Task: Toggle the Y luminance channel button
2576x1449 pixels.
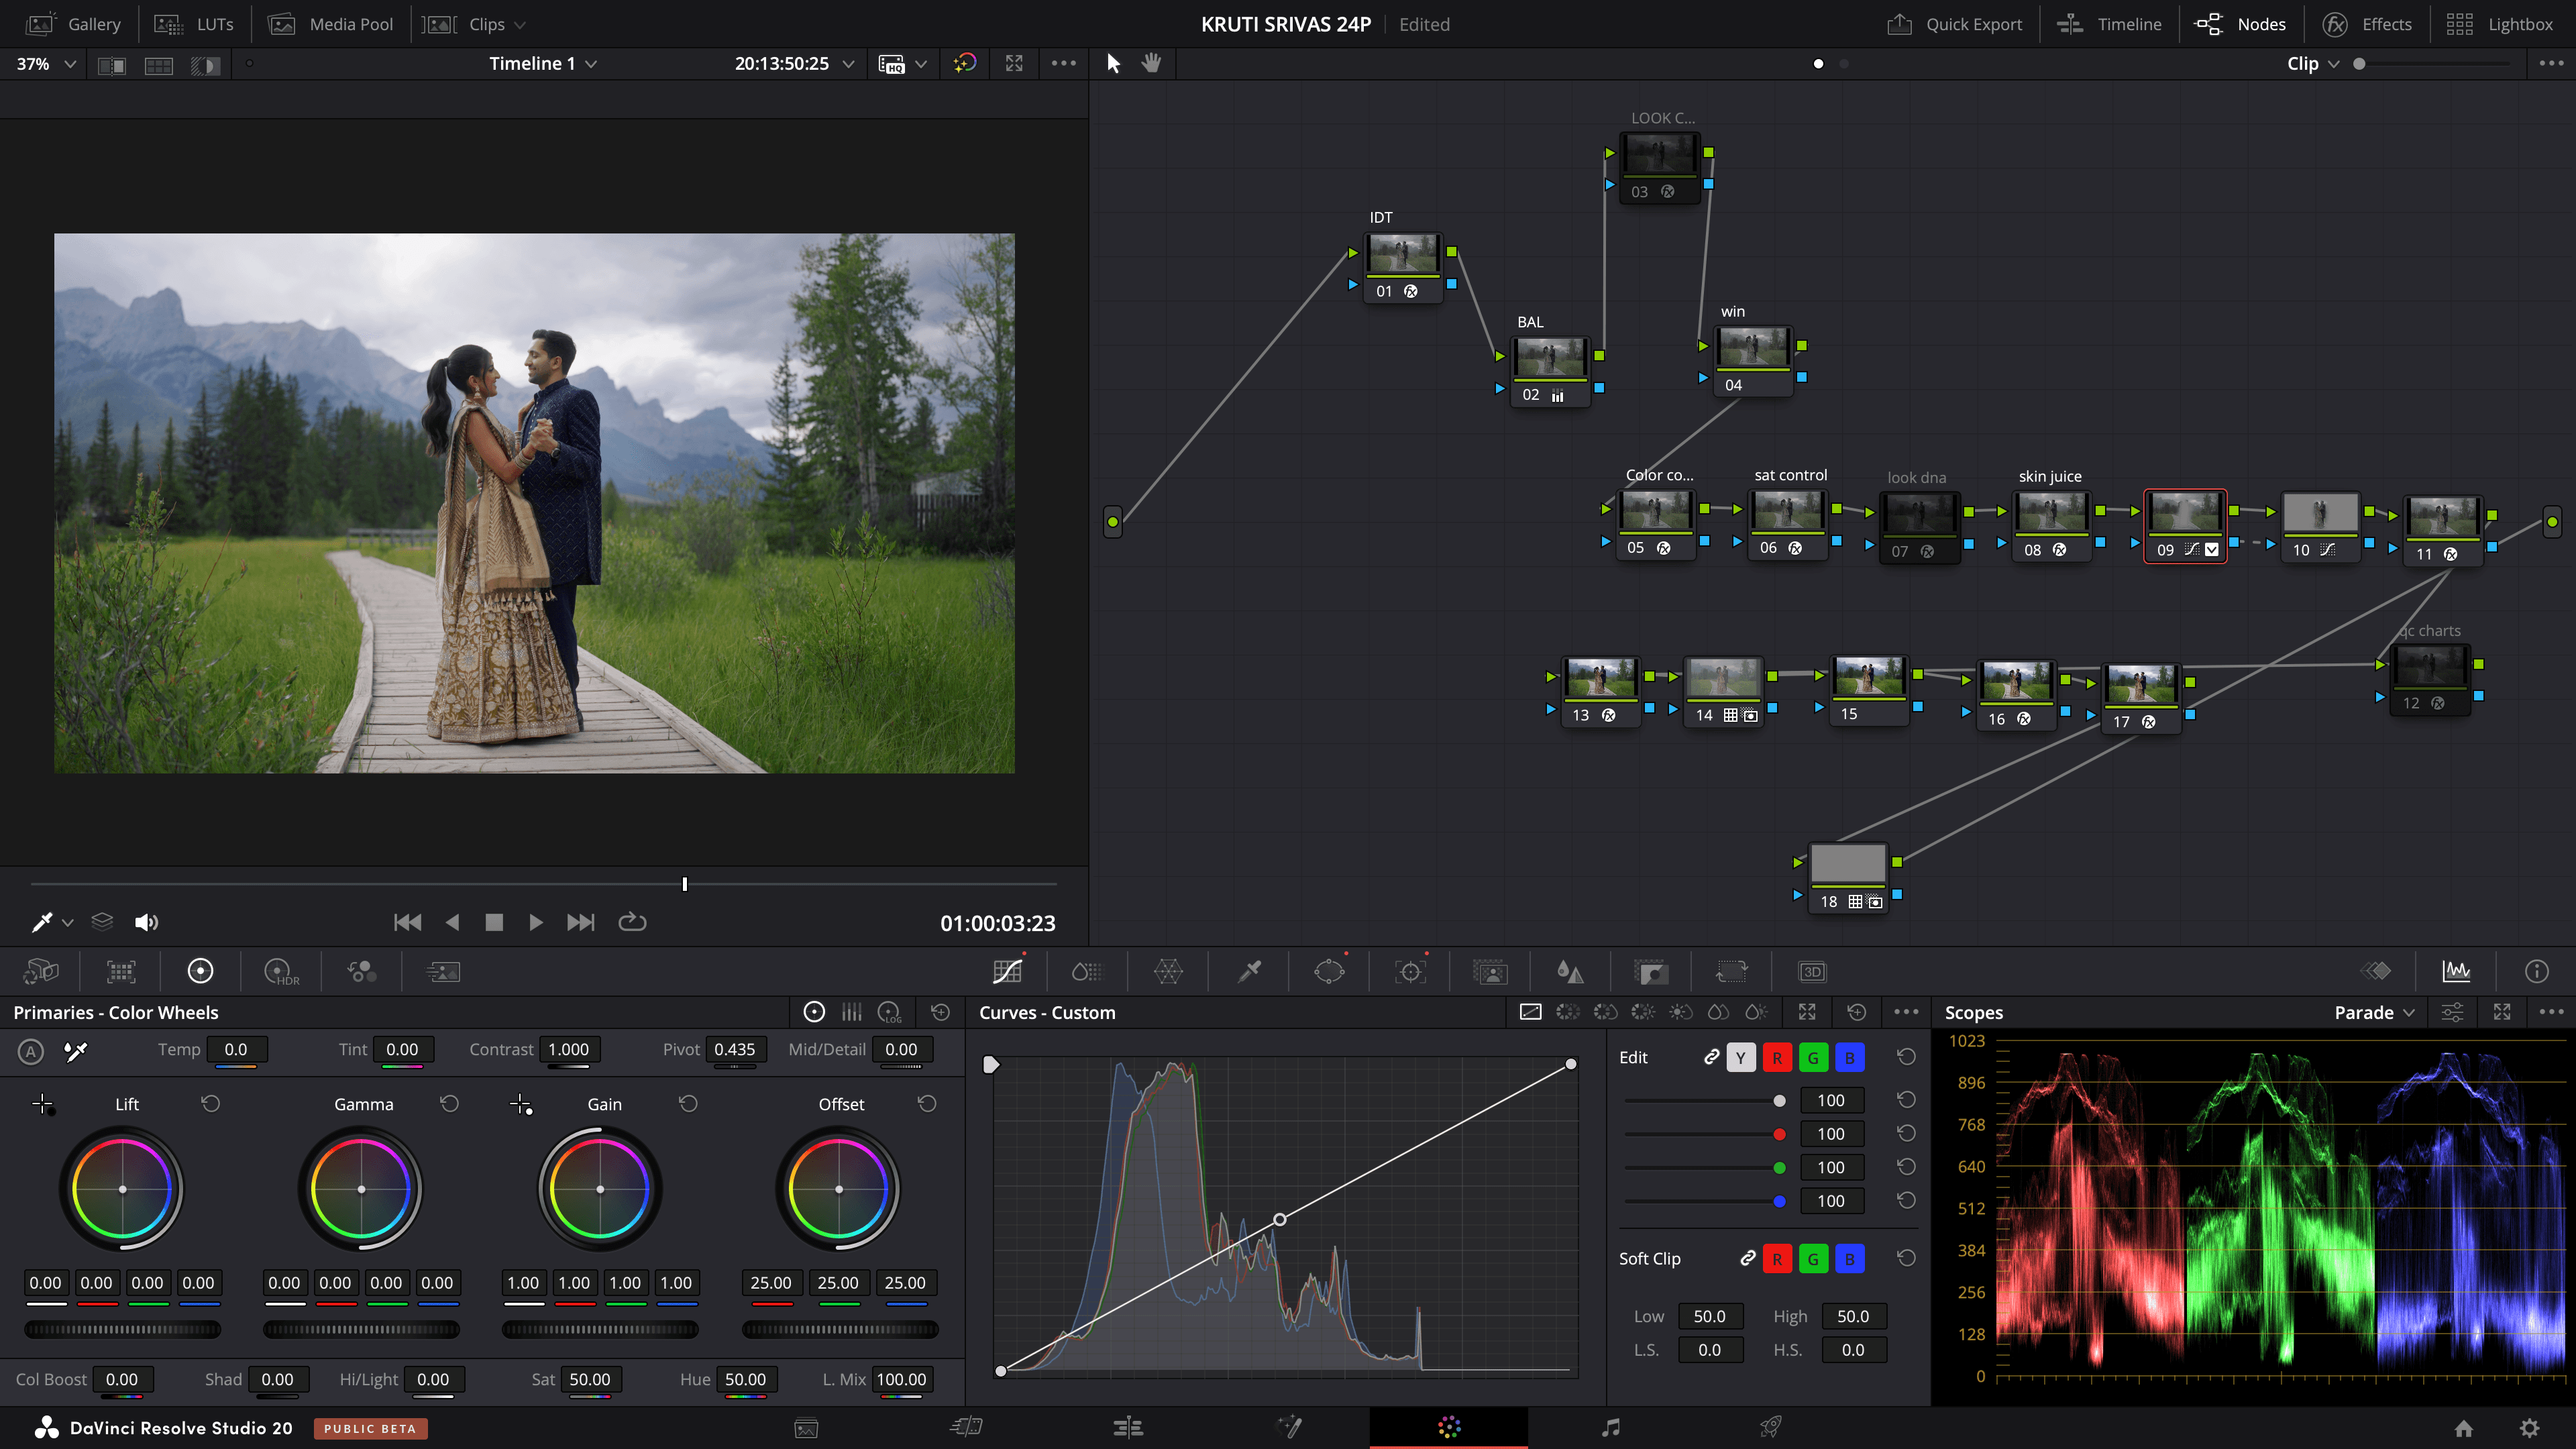Action: click(x=1741, y=1057)
